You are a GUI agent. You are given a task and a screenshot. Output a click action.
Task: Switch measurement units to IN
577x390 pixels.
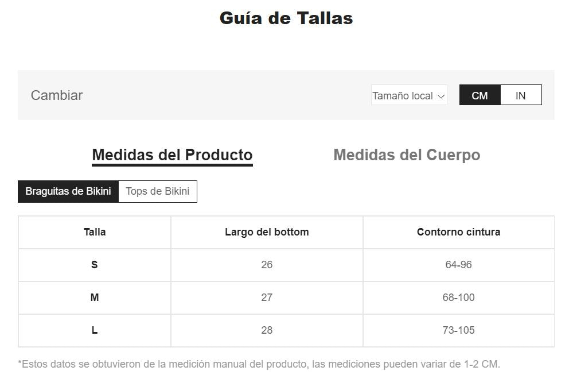(x=521, y=95)
